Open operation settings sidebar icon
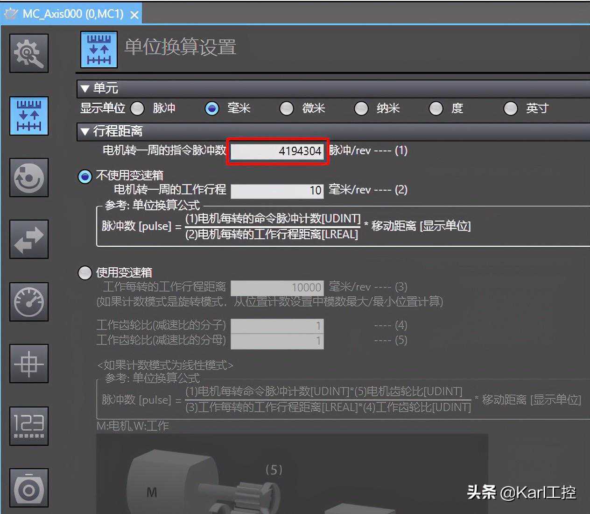 tap(29, 178)
